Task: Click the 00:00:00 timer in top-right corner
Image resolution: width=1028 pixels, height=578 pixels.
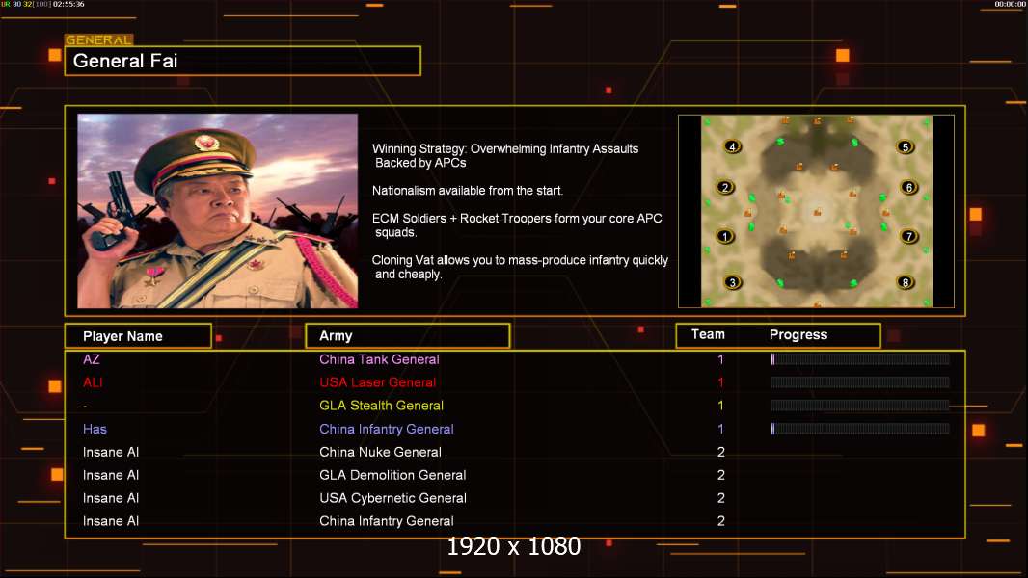Action: click(1011, 4)
